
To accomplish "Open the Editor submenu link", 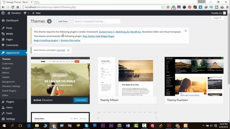I will tap(5, 95).
